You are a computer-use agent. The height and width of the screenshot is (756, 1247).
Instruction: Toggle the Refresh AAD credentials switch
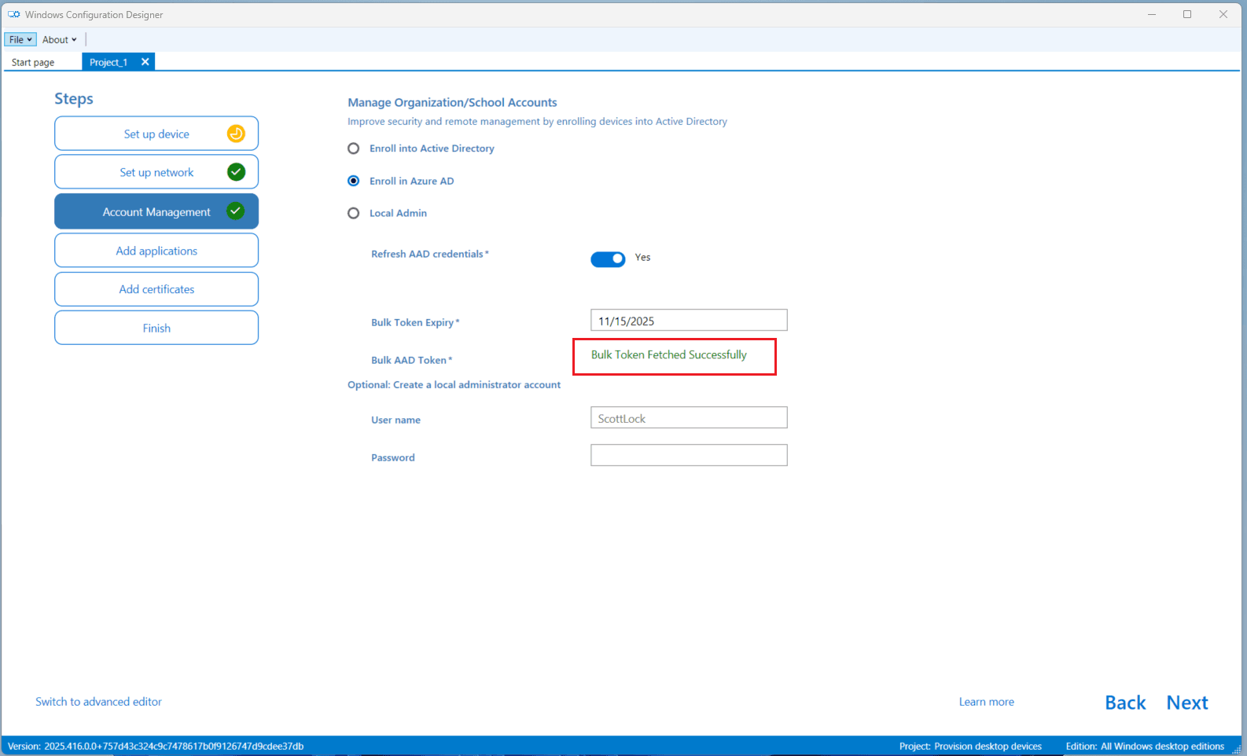[608, 259]
